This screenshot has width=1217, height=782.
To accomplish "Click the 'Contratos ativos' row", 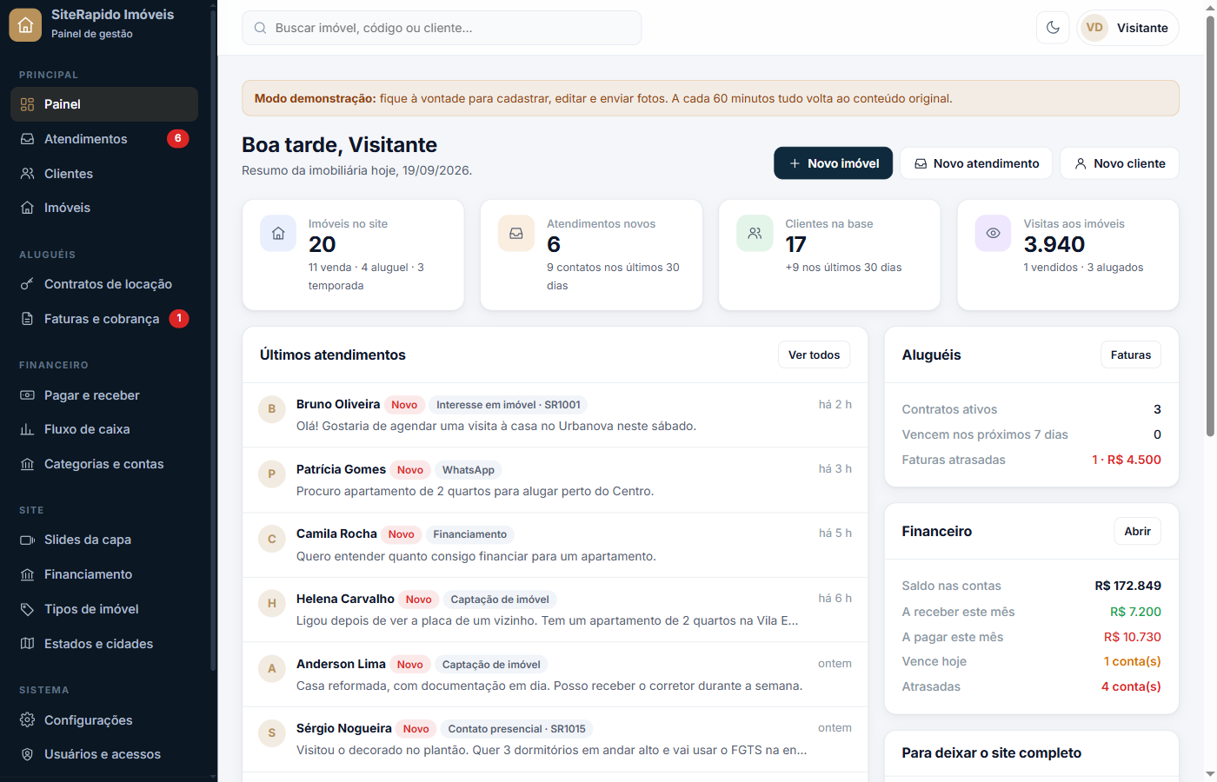I will 1031,409.
